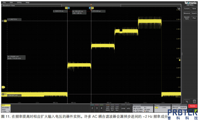Add a new Plot
Screen dimensions: 199x120
click(x=194, y=18)
